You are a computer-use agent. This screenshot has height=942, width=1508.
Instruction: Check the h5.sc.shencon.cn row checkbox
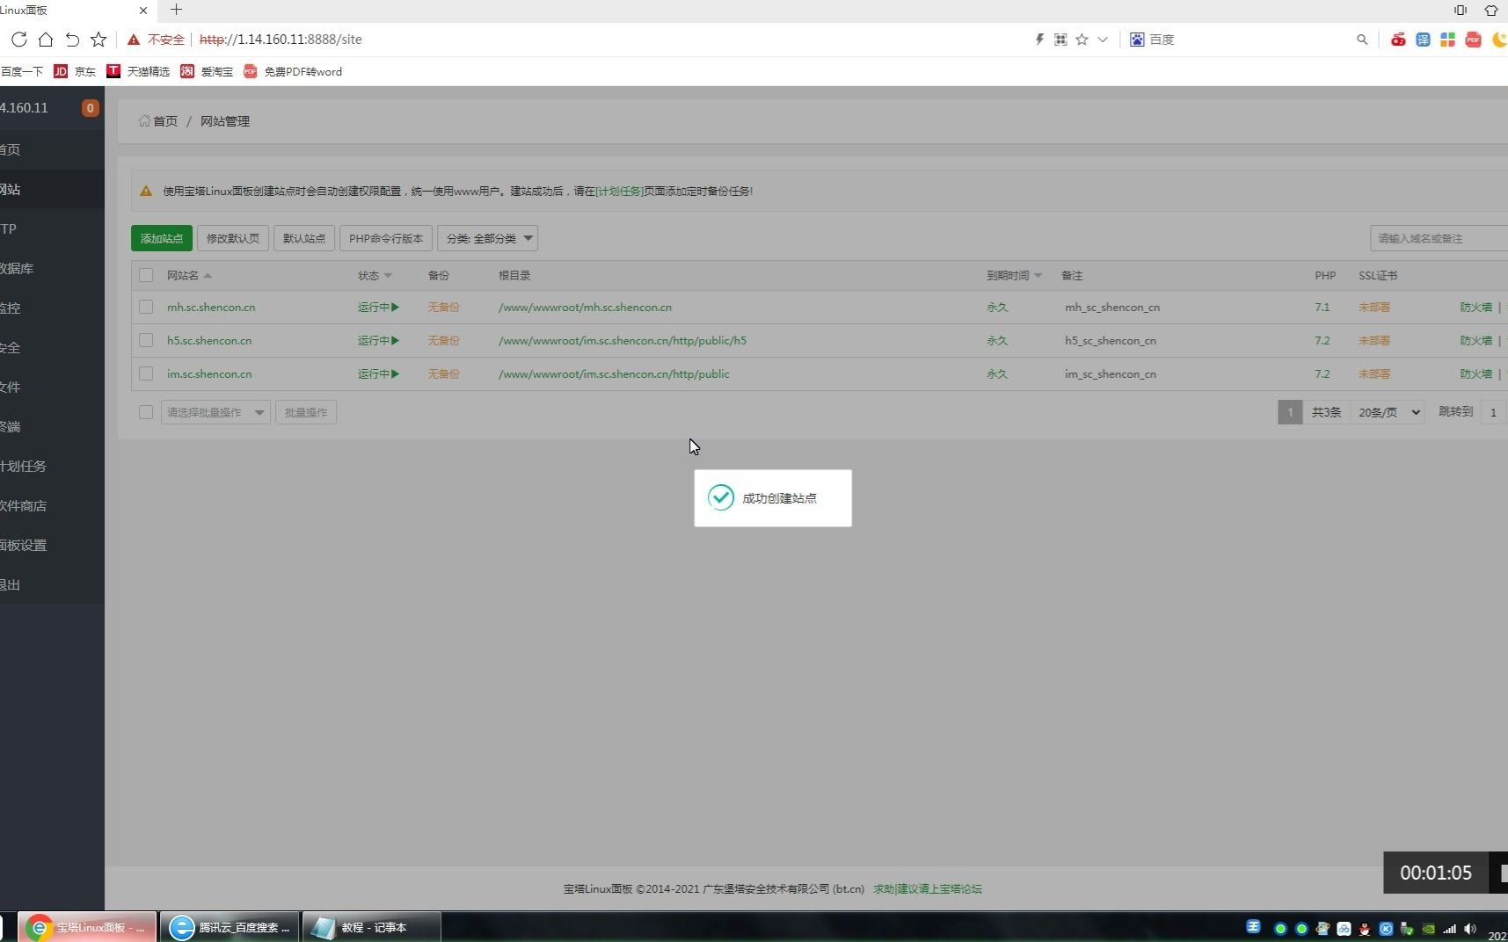click(x=146, y=340)
